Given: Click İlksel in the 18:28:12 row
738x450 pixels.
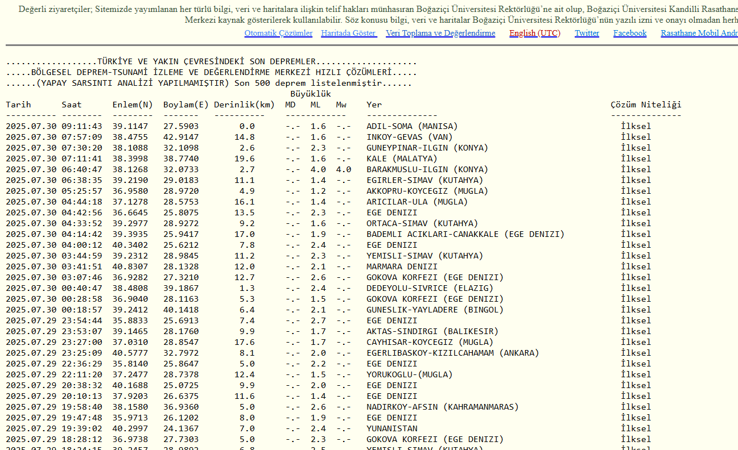Looking at the screenshot, I should (636, 439).
